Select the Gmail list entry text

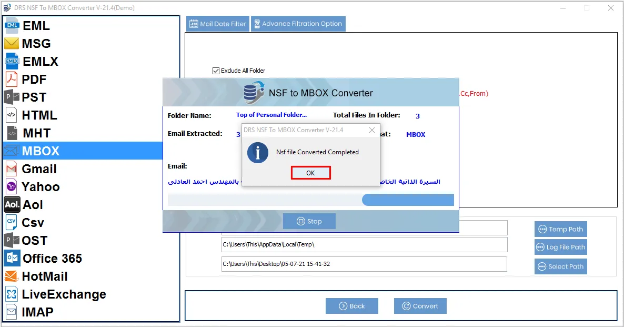click(39, 169)
